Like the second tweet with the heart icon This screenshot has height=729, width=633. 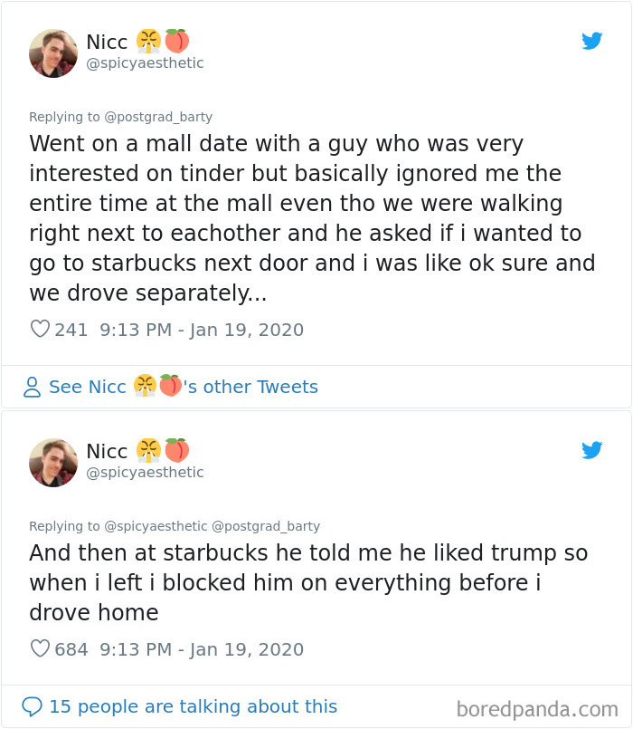point(39,649)
